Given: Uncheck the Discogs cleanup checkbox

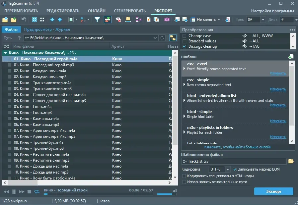Looking at the screenshot, I should click(184, 46).
